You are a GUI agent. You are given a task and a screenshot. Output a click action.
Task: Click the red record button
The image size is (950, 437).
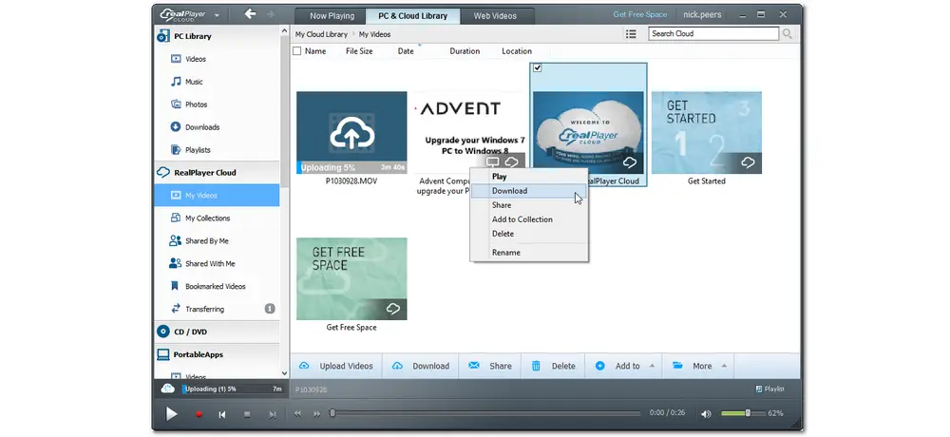click(199, 414)
